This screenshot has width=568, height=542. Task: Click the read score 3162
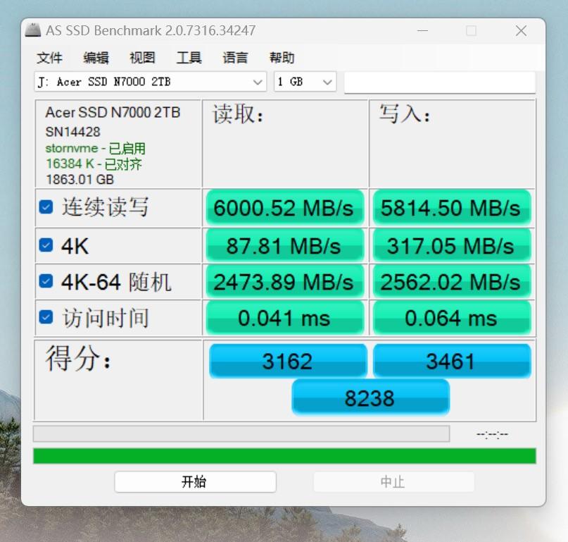point(288,361)
